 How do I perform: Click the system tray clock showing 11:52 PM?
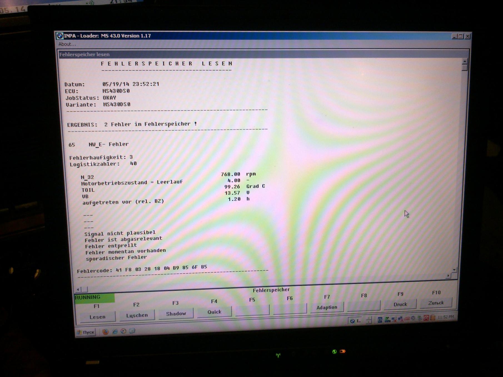tap(446, 317)
